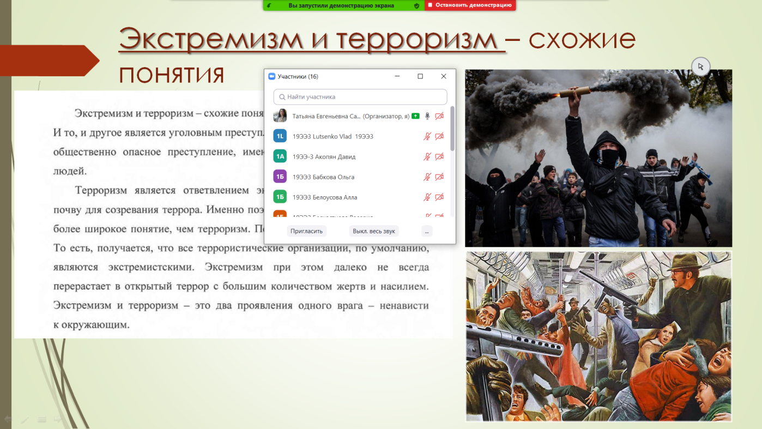762x429 pixels.
Task: Click the green shield security icon
Action: [417, 5]
